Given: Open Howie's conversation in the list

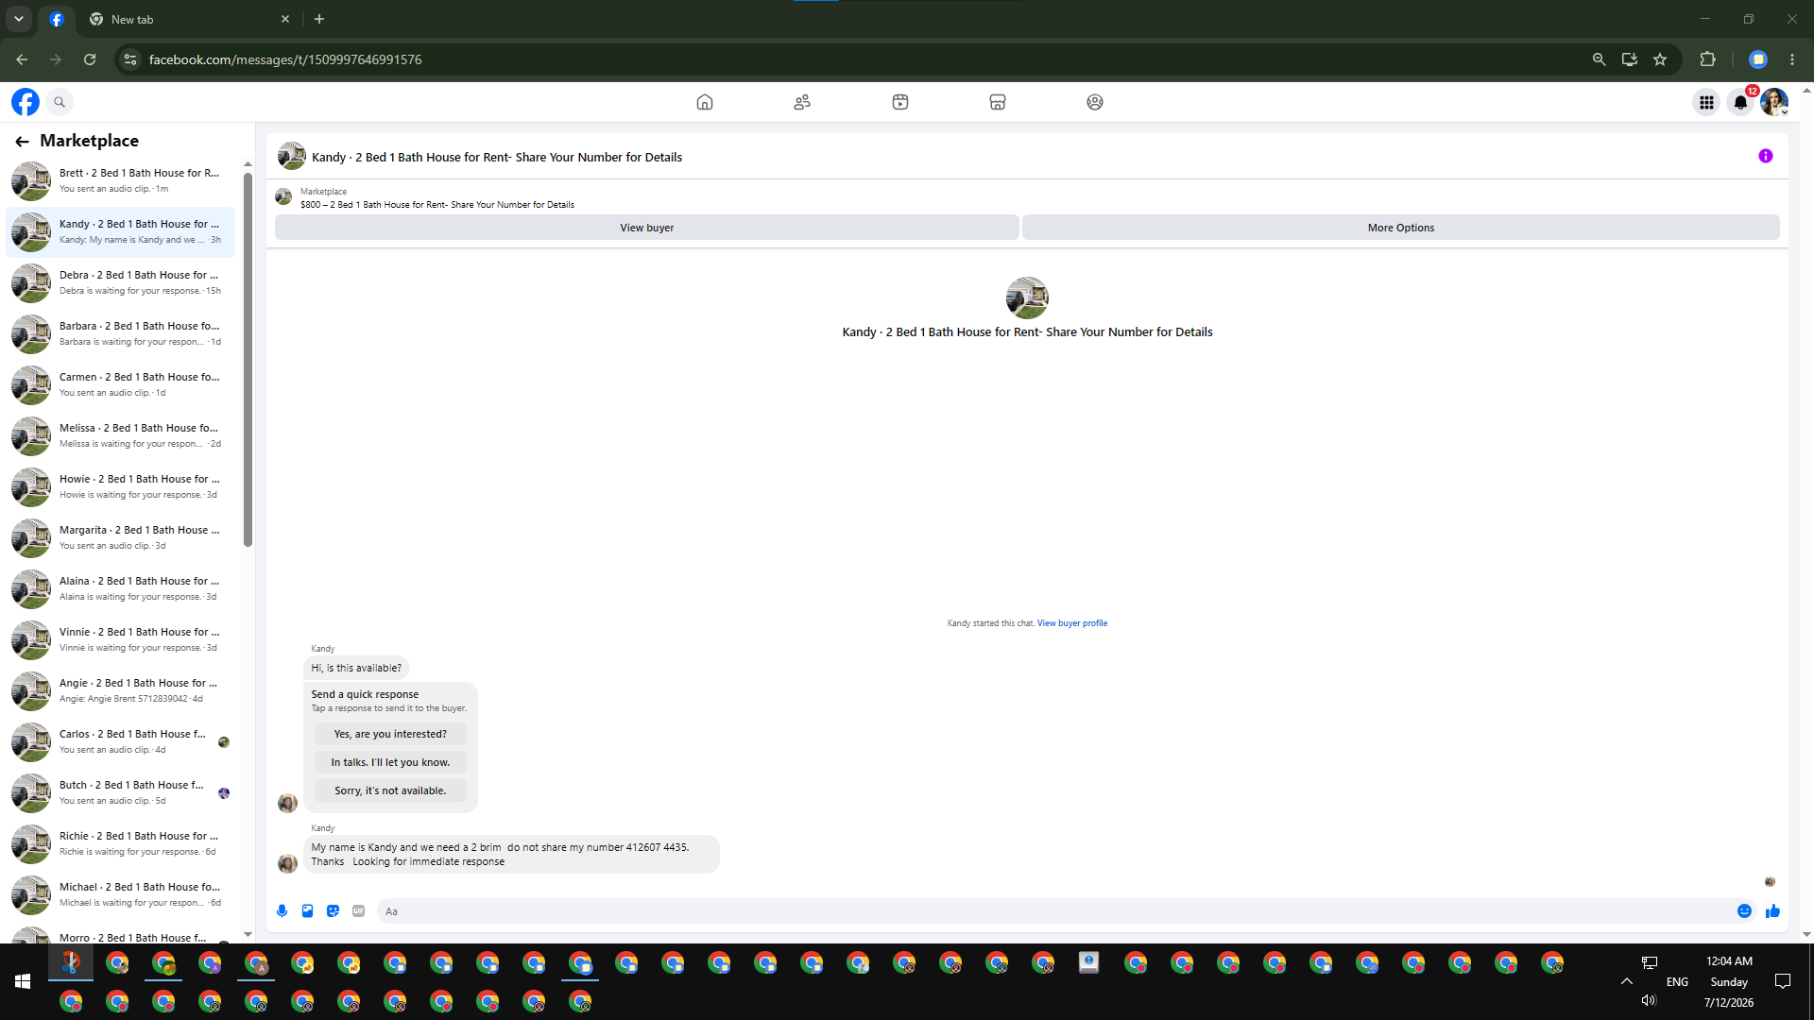Looking at the screenshot, I should 121,487.
